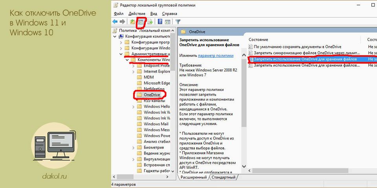This screenshot has height=188, width=377.
Task: Open the Файл menu
Action: coord(119,14)
